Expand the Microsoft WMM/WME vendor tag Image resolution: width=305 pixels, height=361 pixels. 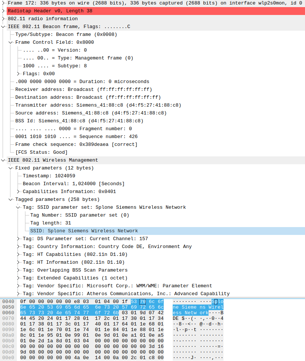18,285
